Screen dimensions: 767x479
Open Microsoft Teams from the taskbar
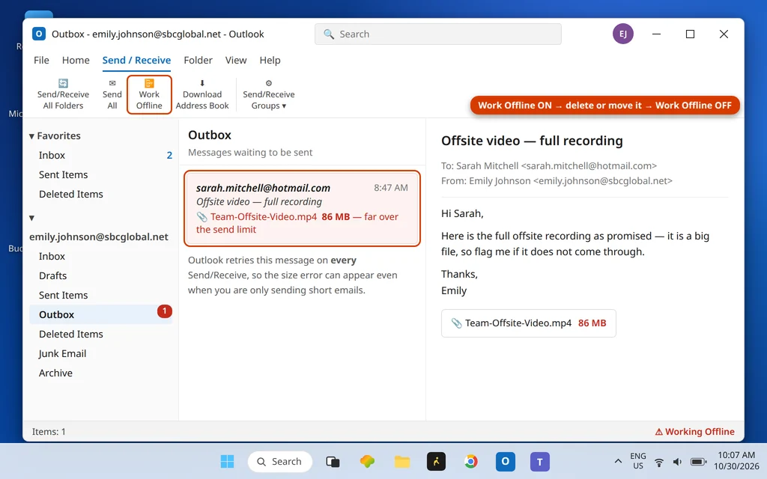[540, 461]
